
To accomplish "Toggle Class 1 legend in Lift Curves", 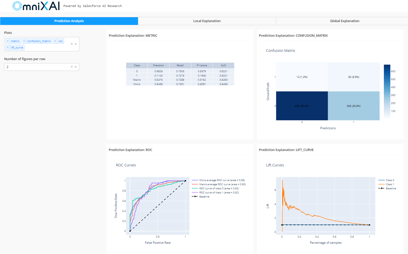I will coord(386,184).
